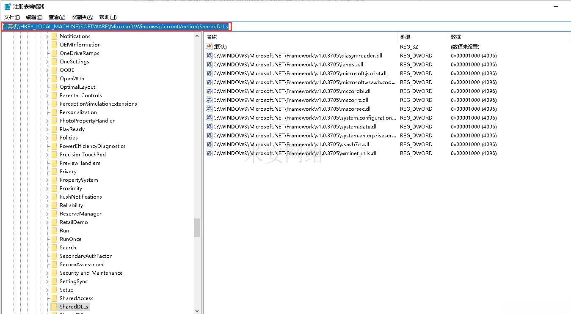The height and width of the screenshot is (314, 571).
Task: Select the system.configuration value name
Action: (305, 117)
